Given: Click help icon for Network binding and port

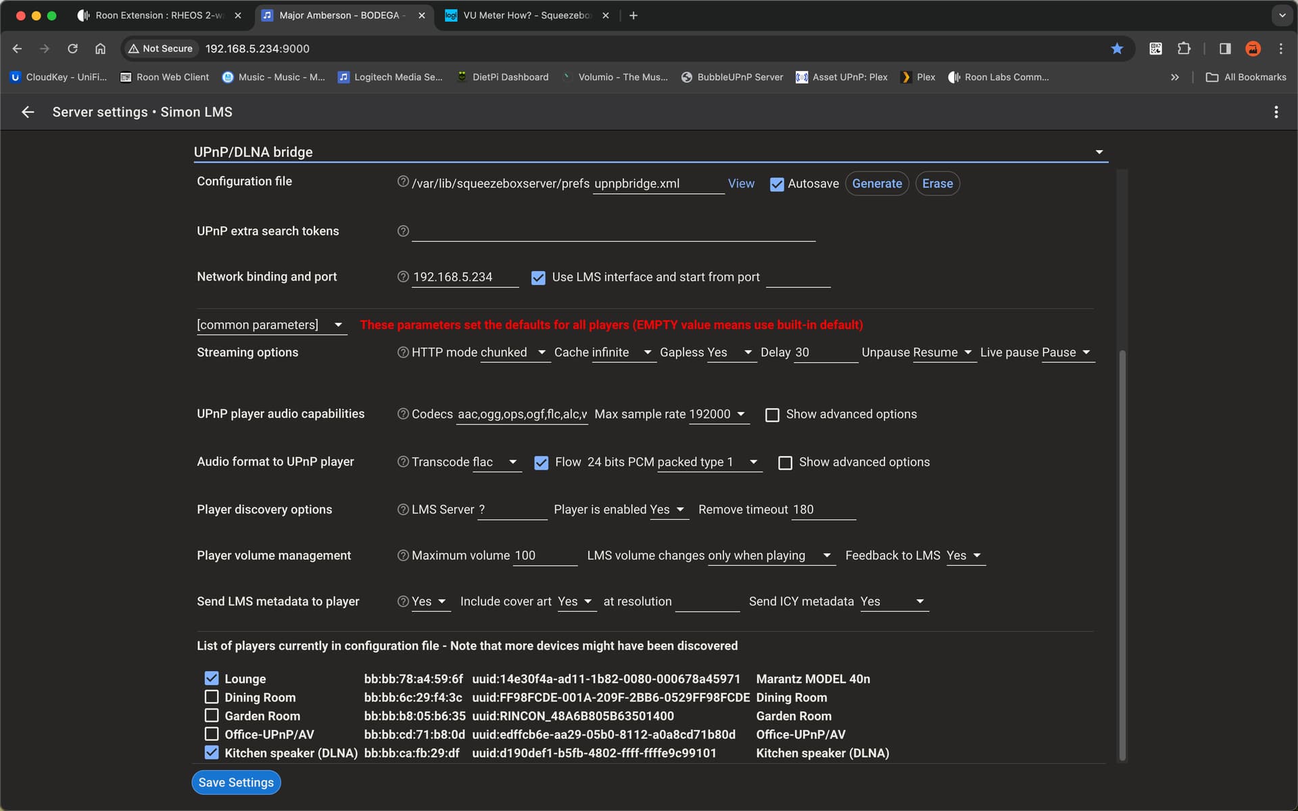Looking at the screenshot, I should [403, 276].
